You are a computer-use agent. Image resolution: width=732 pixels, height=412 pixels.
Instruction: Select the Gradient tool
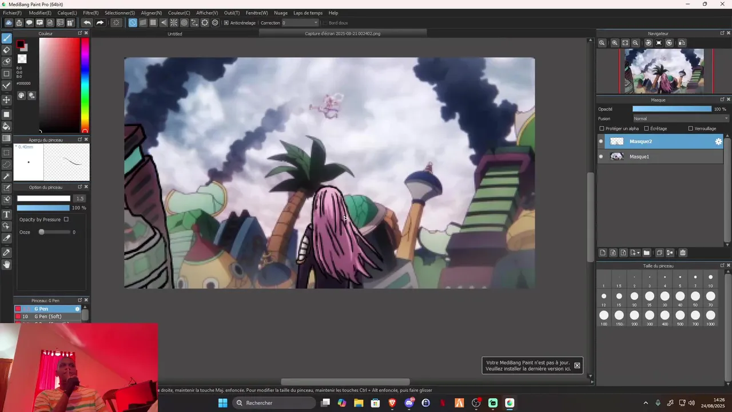click(7, 138)
